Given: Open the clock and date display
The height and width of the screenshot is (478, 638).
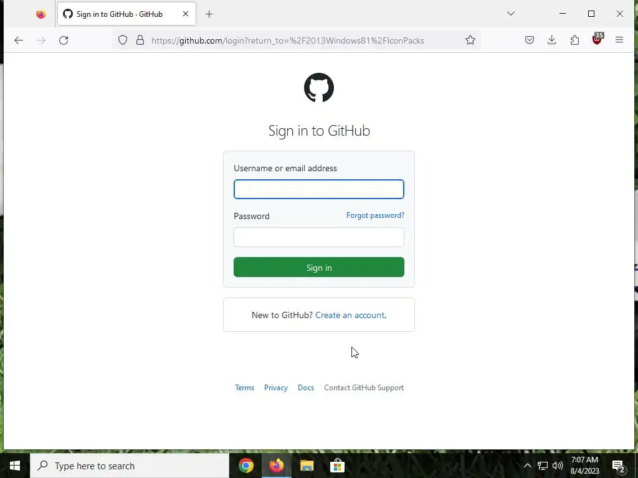Looking at the screenshot, I should (584, 466).
